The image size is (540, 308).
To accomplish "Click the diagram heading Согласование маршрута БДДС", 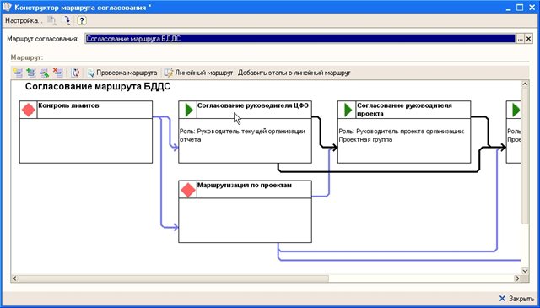I will pos(98,86).
